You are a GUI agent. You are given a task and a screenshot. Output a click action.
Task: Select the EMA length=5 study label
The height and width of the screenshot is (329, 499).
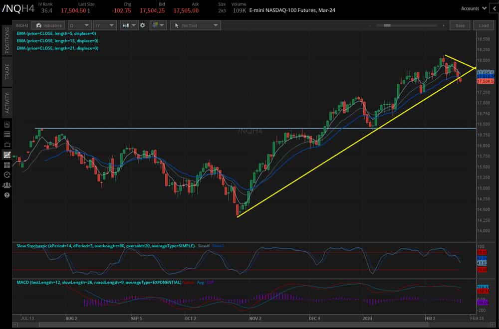(x=56, y=33)
